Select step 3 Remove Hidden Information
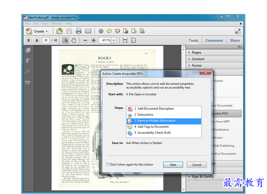 click(x=164, y=121)
